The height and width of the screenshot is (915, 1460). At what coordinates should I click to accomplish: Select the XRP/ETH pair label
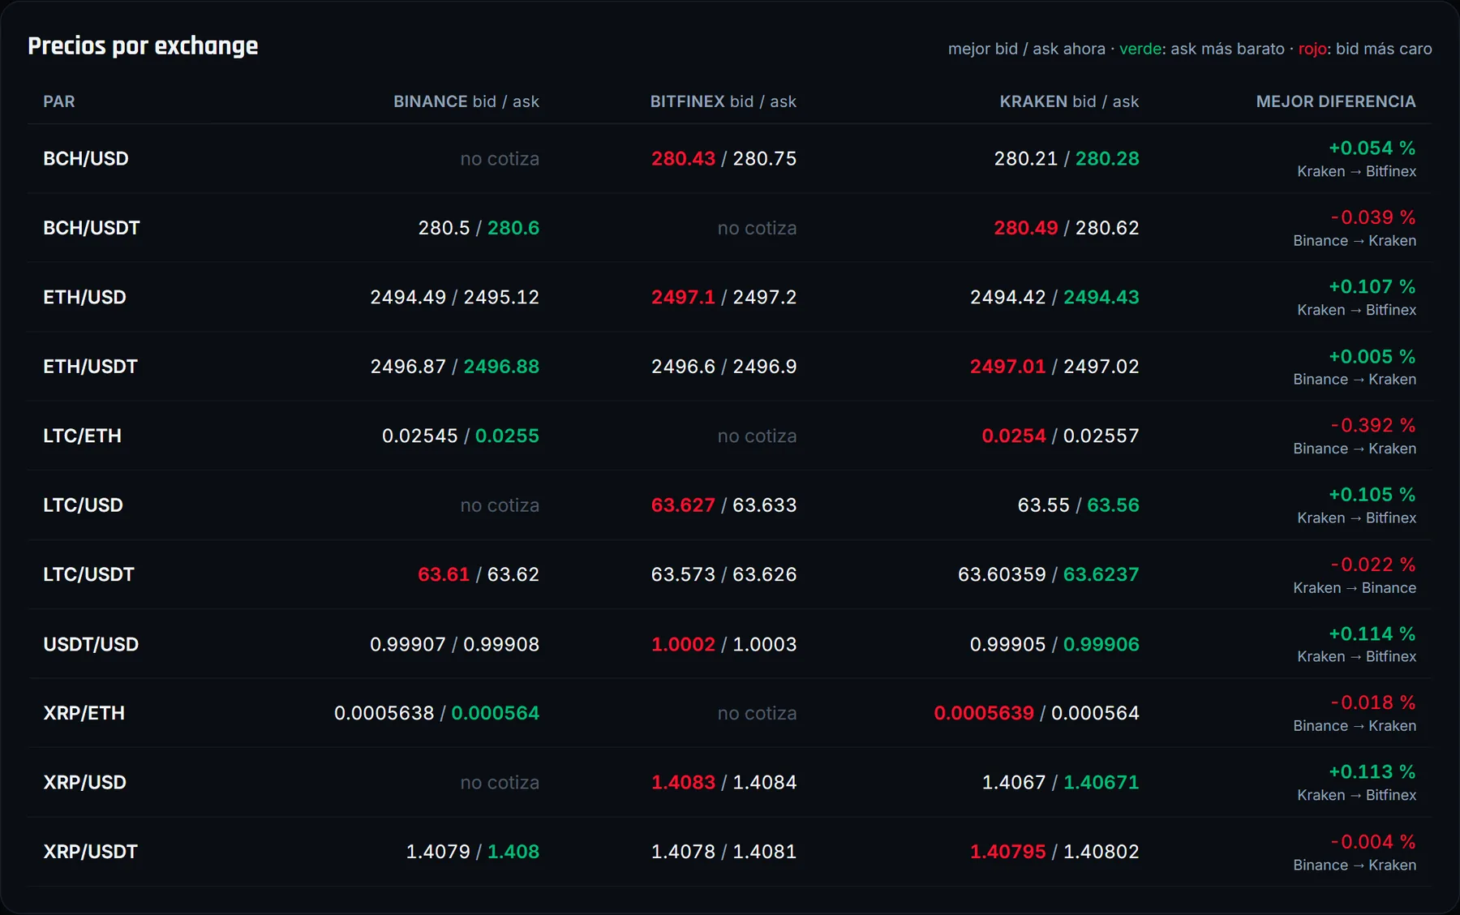tap(84, 713)
